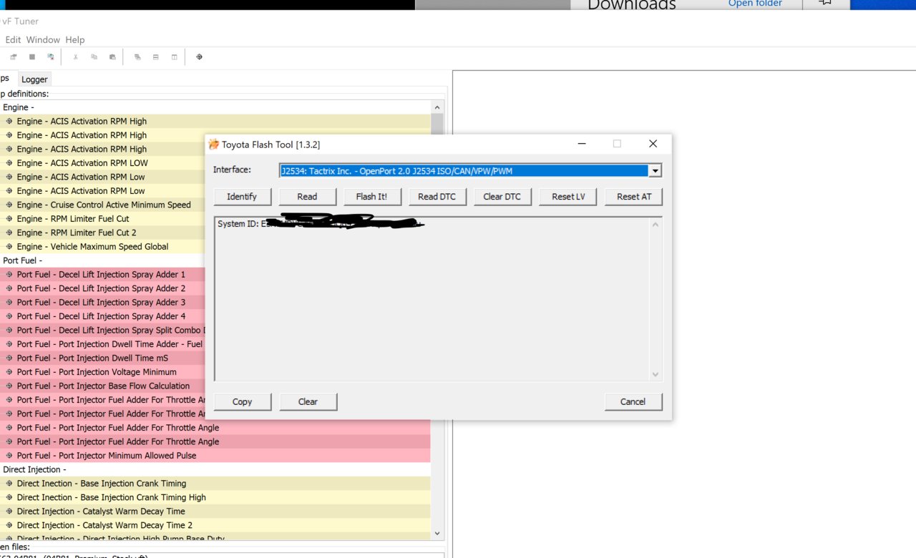Click the Reset LV button
The height and width of the screenshot is (558, 916).
568,197
